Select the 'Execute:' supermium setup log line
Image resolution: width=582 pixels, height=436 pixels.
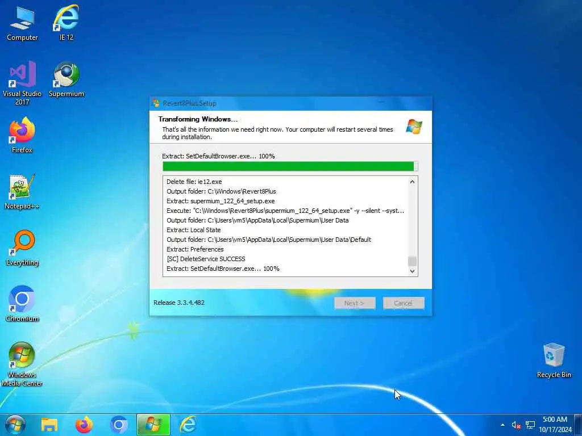tap(285, 211)
